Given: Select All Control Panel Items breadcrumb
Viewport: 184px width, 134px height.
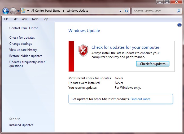Looking at the screenshot, I should pos(46,11).
